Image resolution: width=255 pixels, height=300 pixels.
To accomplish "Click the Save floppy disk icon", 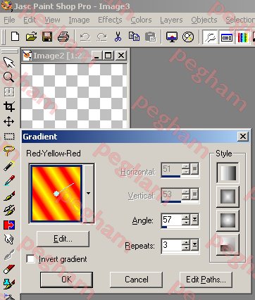I will point(47,37).
